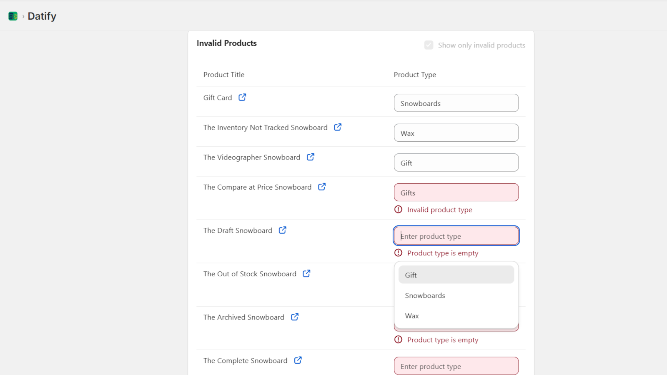Focus the Enter product type field for The Complete Snowboard

coord(456,366)
